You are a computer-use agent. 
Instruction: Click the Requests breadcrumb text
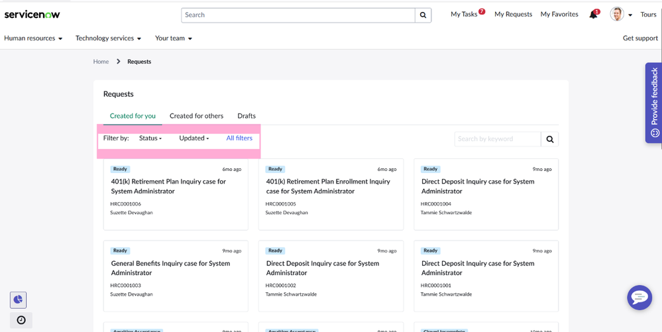[x=139, y=62]
